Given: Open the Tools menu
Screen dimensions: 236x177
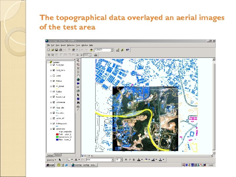Looking at the screenshot, I should coord(78,45).
